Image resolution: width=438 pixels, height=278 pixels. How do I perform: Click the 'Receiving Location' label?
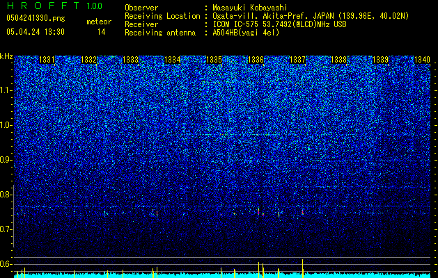(162, 16)
